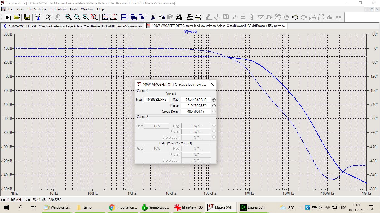Click the Ground symbol icon
The height and width of the screenshot is (213, 380).
pyautogui.click(x=217, y=17)
